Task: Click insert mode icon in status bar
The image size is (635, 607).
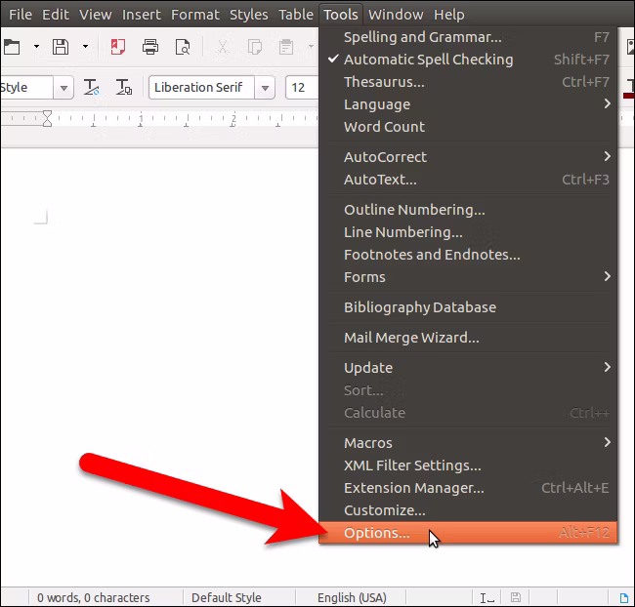Action: [x=487, y=597]
